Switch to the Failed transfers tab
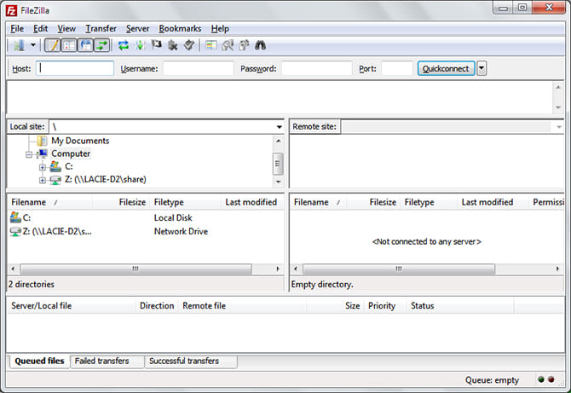 click(107, 361)
